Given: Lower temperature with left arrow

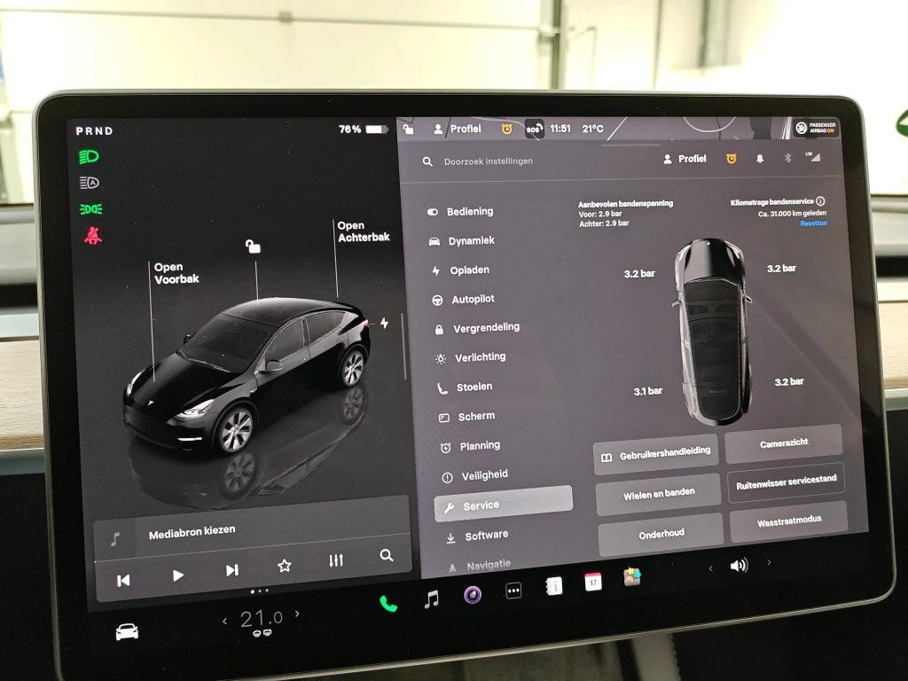Looking at the screenshot, I should coord(224,621).
